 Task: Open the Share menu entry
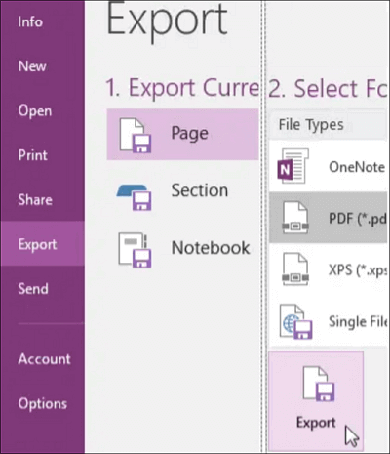click(x=35, y=199)
